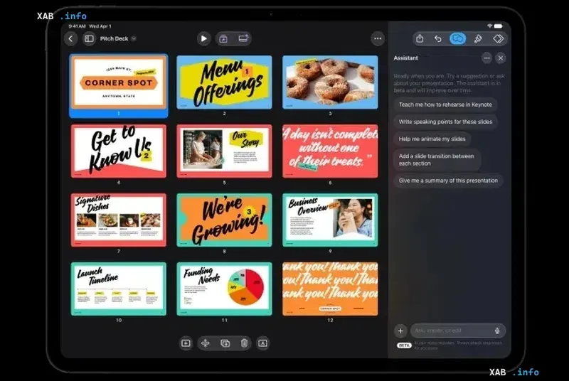Open the Format paintbrush icon
The image size is (569, 381).
[478, 39]
